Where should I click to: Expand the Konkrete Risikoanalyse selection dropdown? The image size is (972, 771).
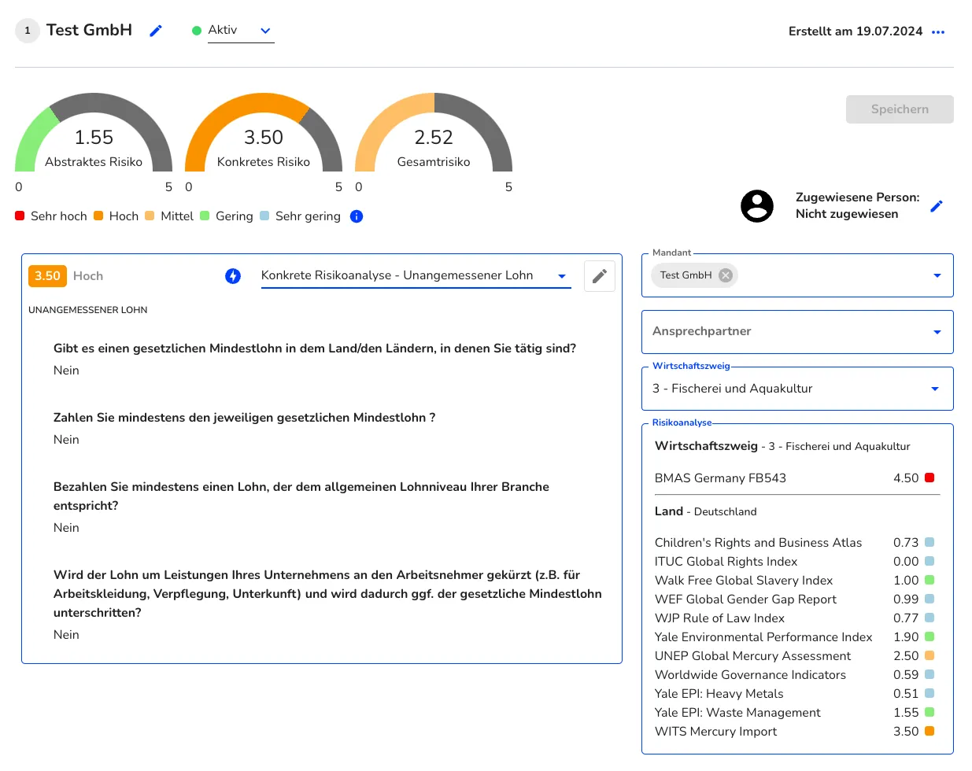(x=561, y=276)
